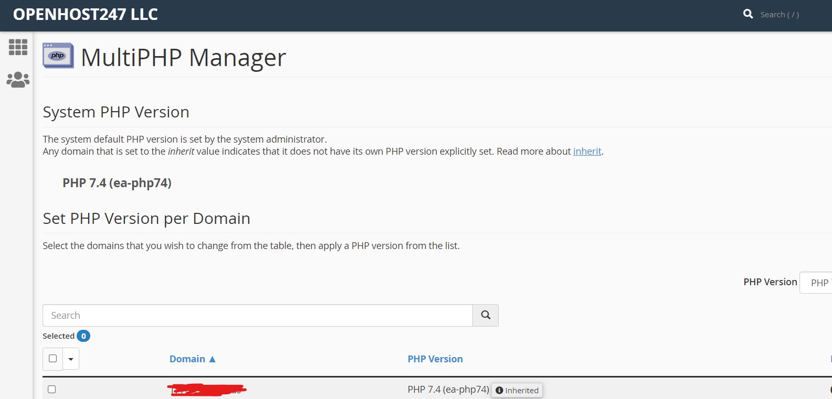Open the caret beside select-all checkbox
Screen dimensions: 832x399
pos(71,359)
